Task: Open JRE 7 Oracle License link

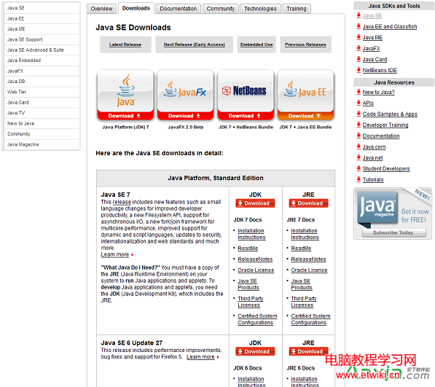Action: click(309, 270)
